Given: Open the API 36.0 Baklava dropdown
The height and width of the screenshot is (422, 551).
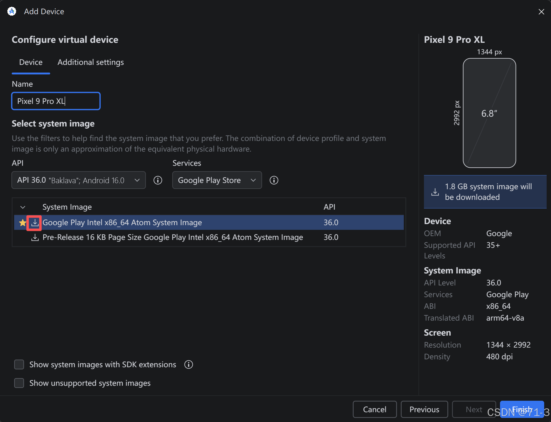Looking at the screenshot, I should 79,180.
